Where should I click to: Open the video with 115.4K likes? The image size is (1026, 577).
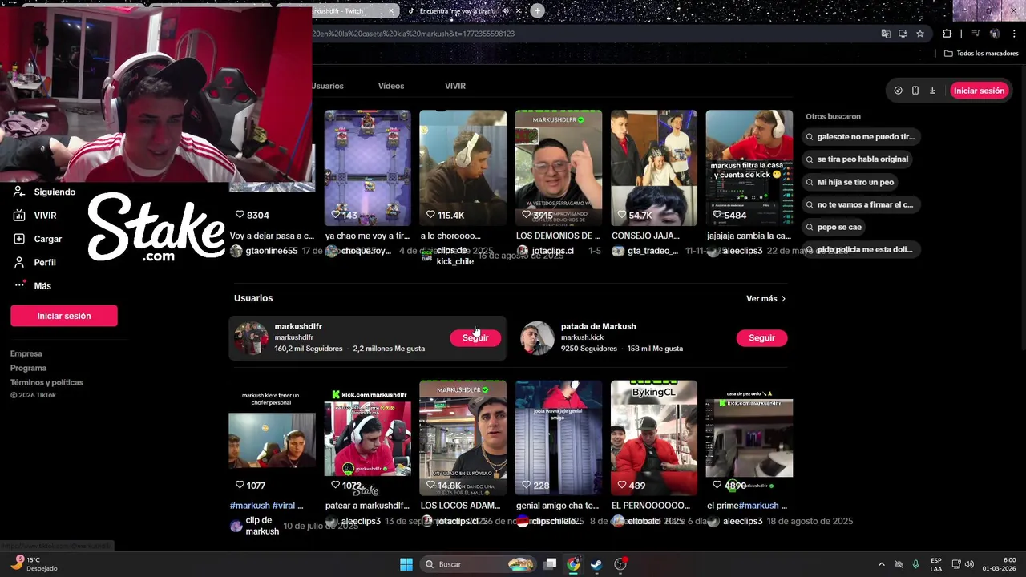coord(463,168)
